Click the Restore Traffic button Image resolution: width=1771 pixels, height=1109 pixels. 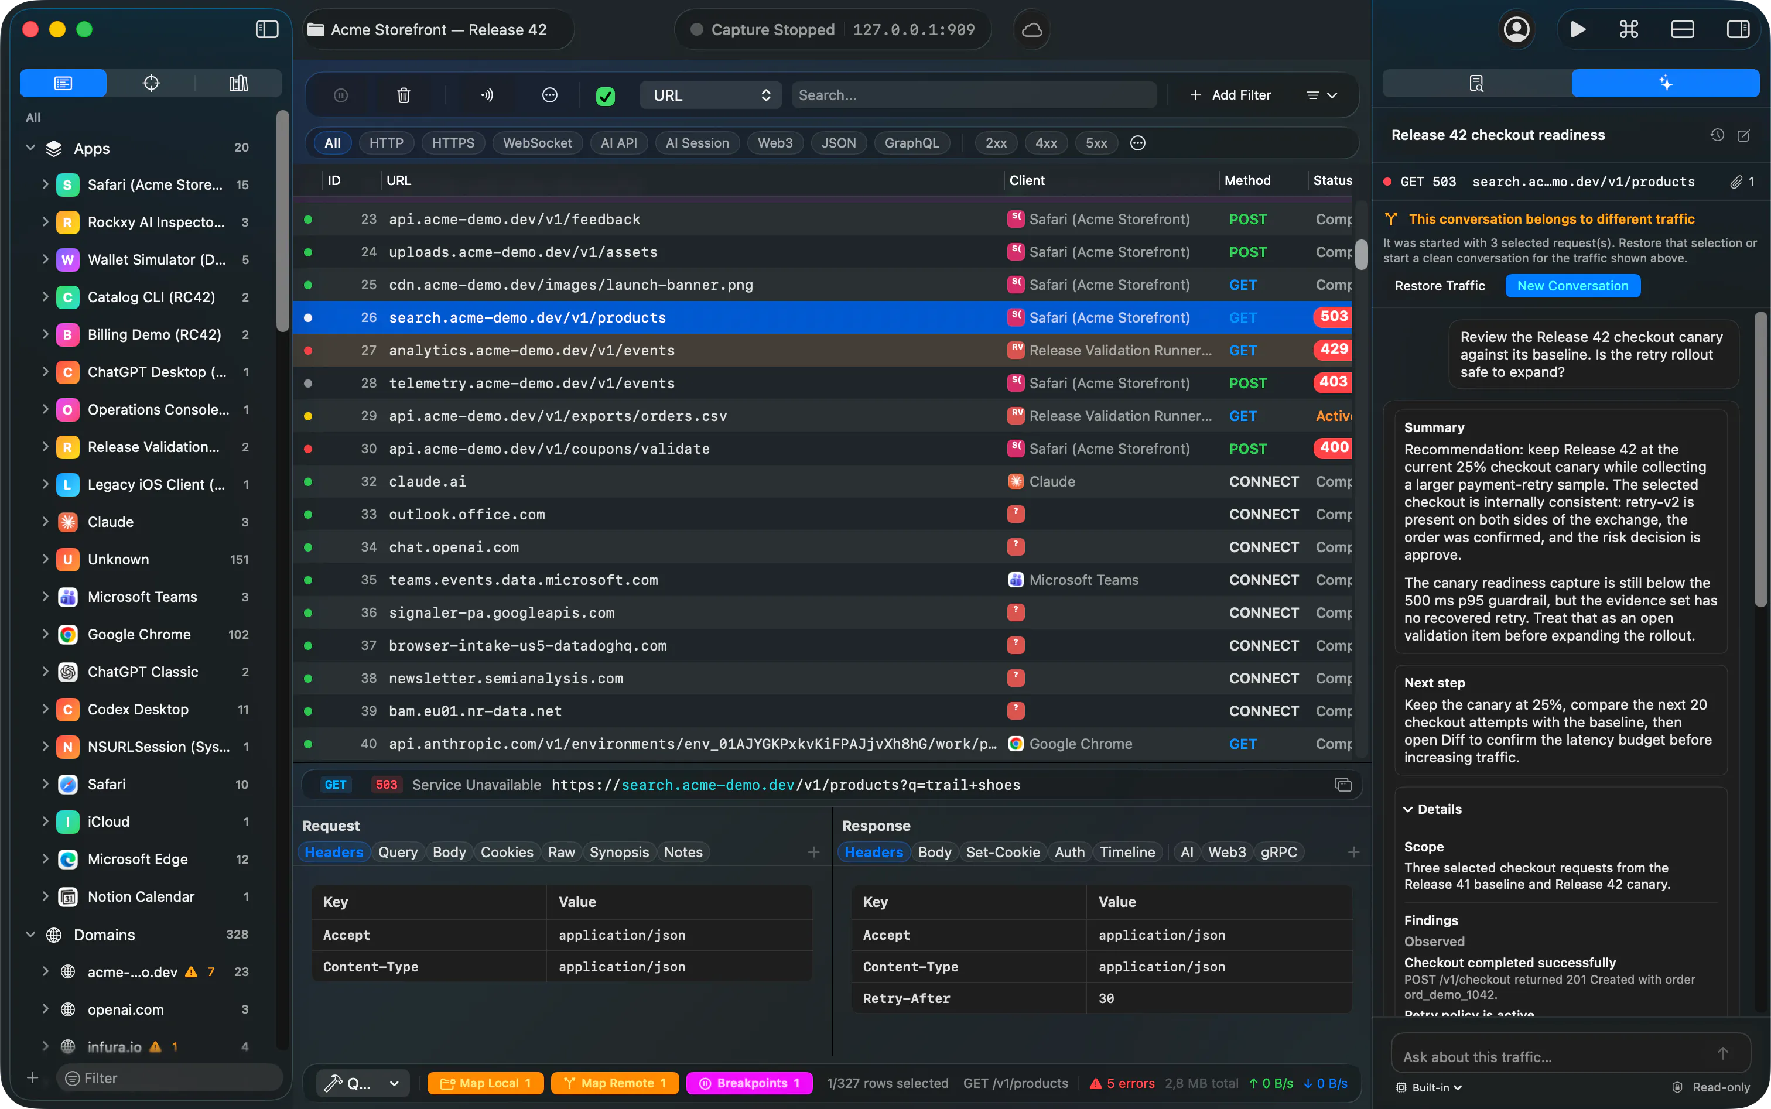click(x=1440, y=286)
